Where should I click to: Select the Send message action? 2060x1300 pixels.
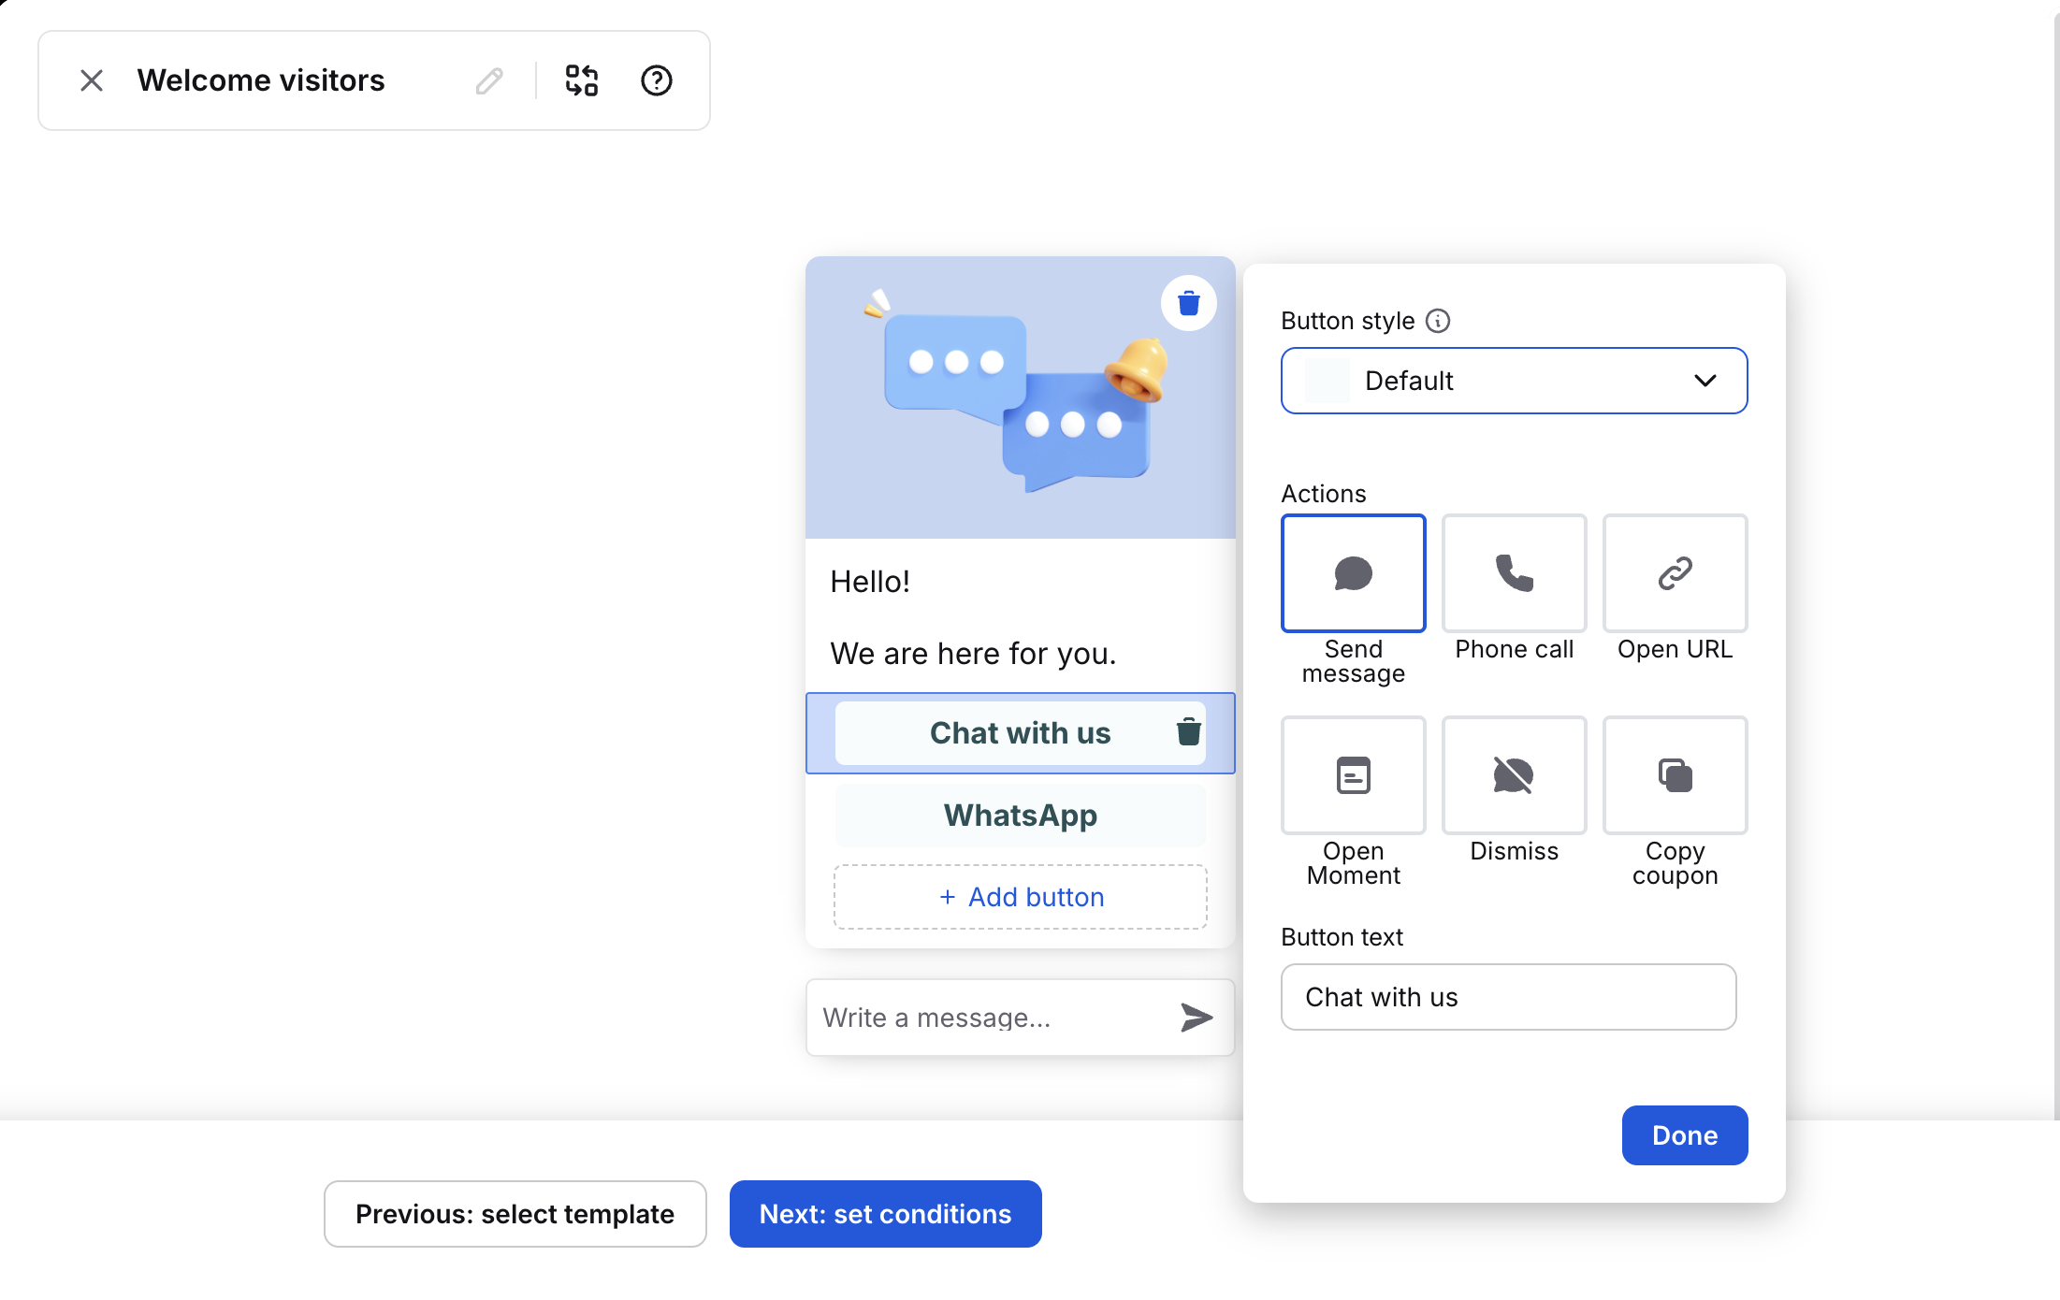point(1353,573)
